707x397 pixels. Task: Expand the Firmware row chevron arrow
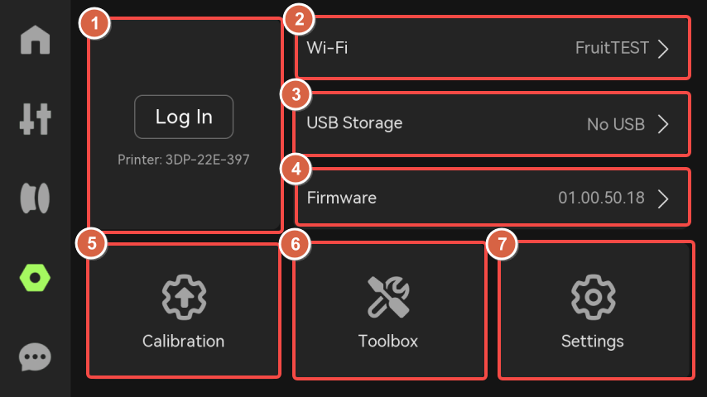663,198
